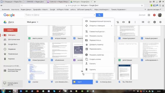Click the No_Title.html file thumbnail

point(128,72)
